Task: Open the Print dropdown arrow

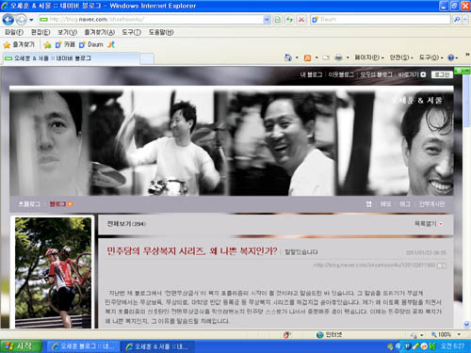Action: coord(348,57)
